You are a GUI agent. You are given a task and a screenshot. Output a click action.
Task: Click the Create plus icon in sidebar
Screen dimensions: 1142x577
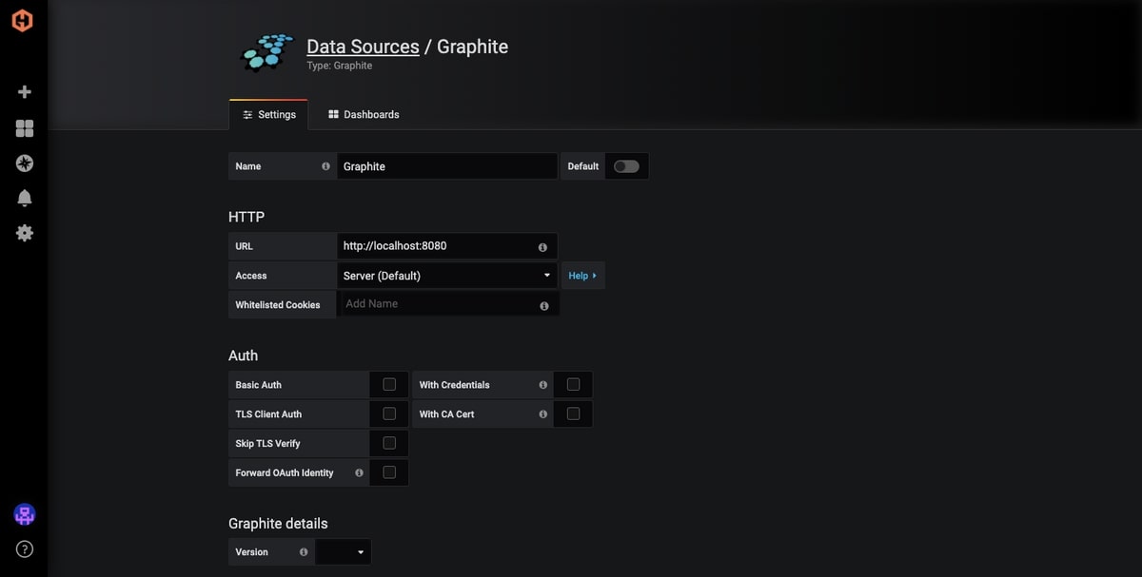(25, 92)
